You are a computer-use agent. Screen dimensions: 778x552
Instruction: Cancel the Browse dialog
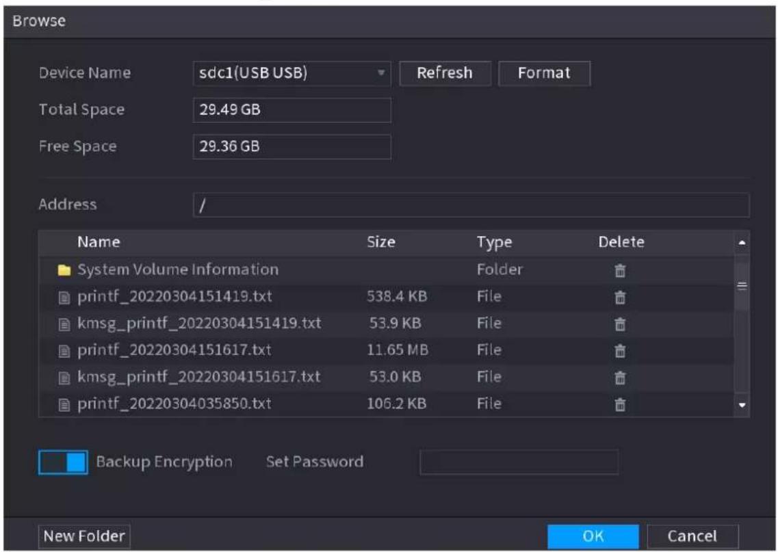(692, 536)
